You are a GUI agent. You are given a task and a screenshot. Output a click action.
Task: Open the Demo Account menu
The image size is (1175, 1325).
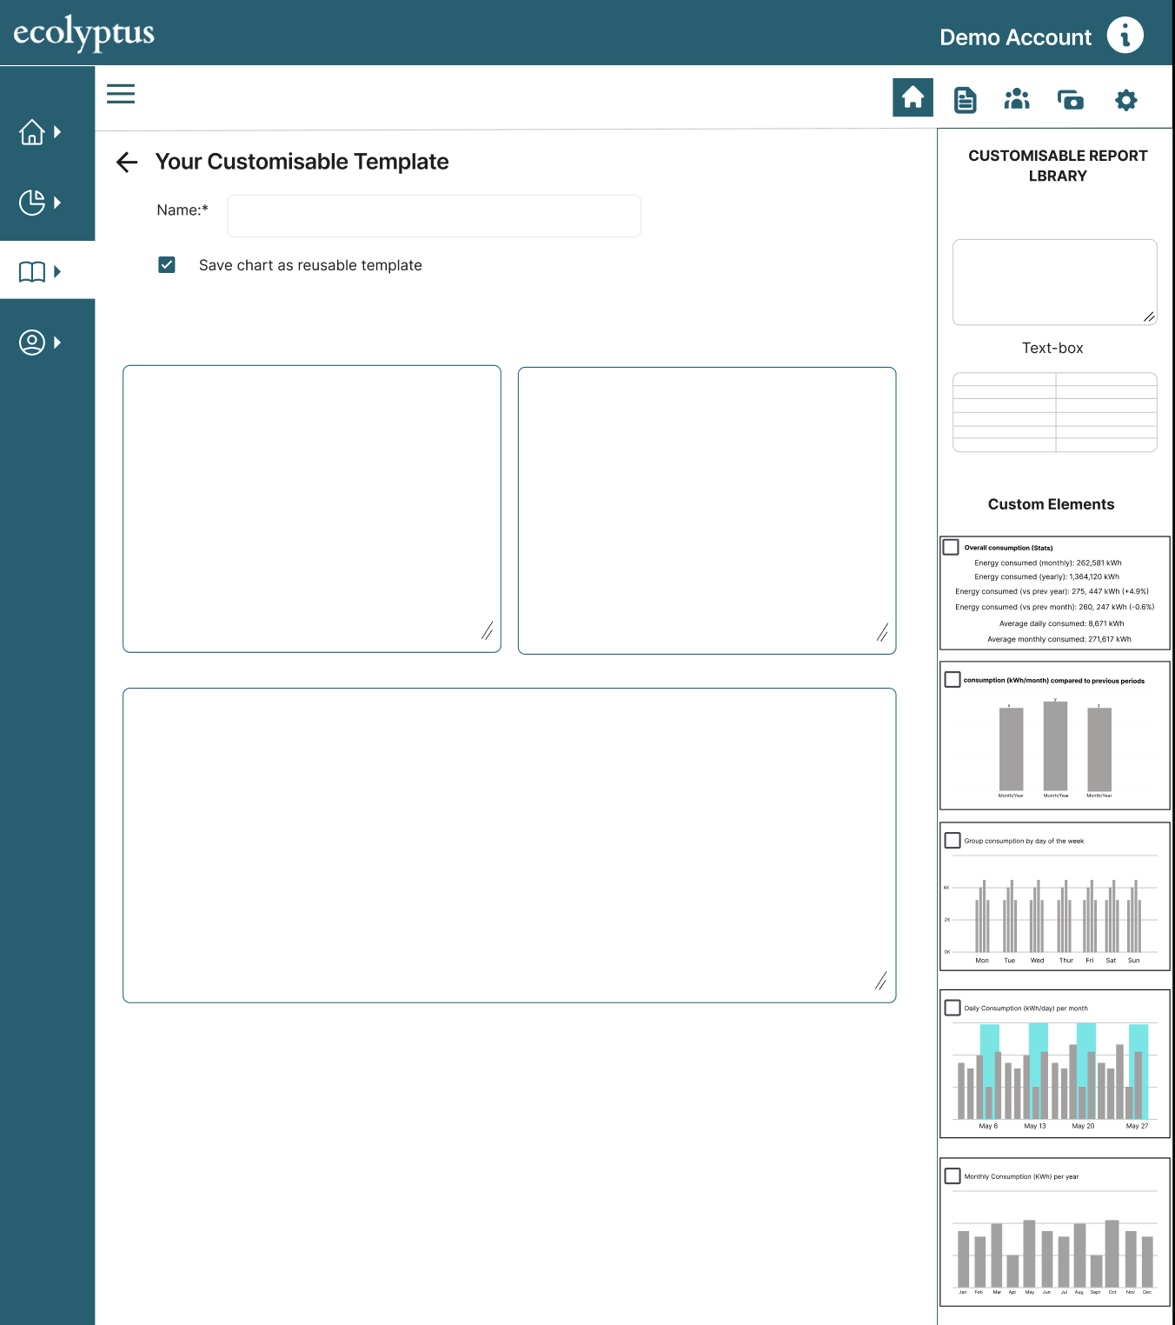click(1014, 37)
